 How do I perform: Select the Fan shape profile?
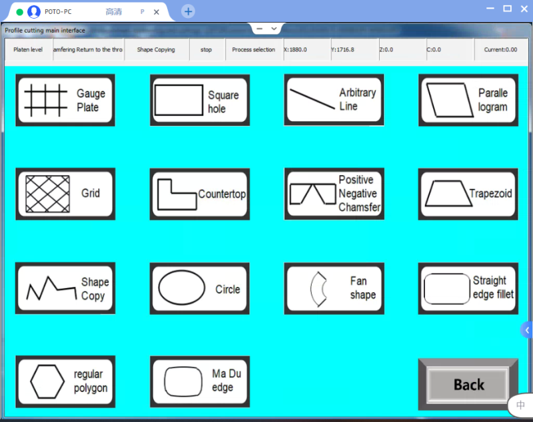[334, 288]
